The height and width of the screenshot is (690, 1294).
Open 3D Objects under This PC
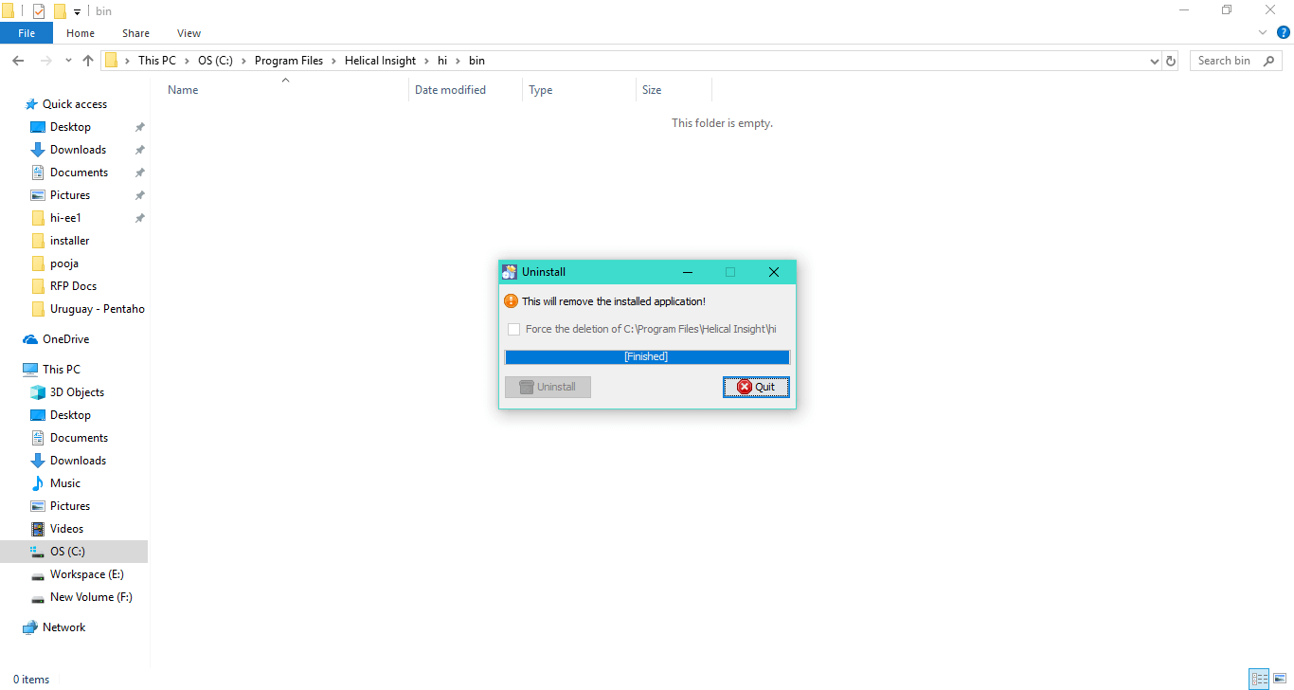(x=77, y=392)
